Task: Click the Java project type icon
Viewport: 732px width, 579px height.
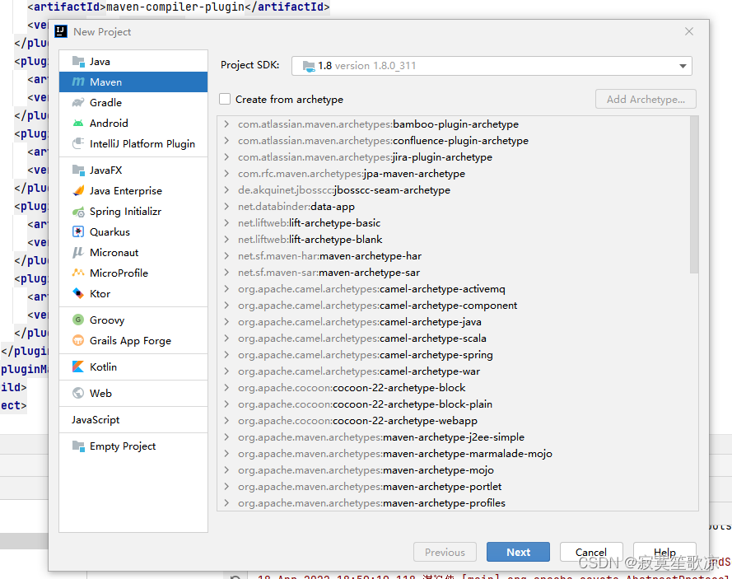Action: (78, 61)
